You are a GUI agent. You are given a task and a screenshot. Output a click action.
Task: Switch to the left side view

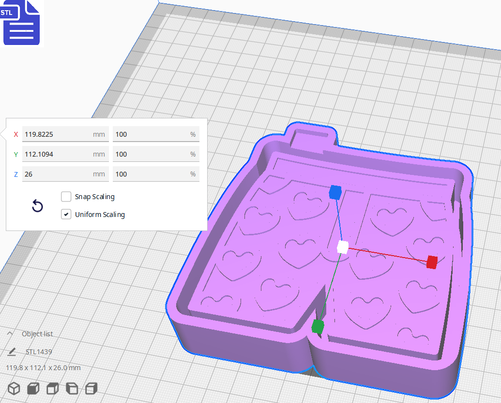click(71, 388)
